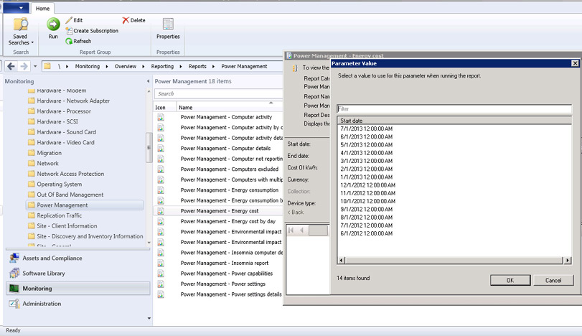Click the Edit pencil icon
Image resolution: width=582 pixels, height=336 pixels.
tap(69, 20)
